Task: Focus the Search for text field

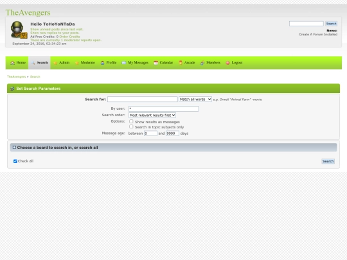Action: 143,100
